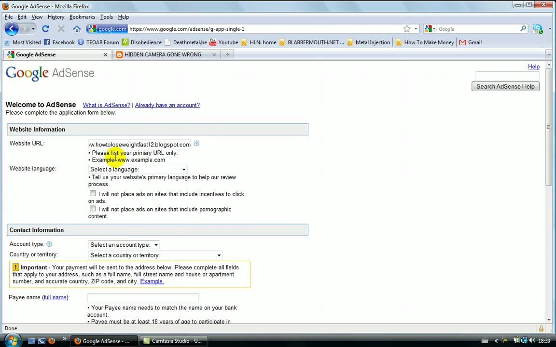
Task: Click the help icon beside Account type
Action: coord(49,244)
